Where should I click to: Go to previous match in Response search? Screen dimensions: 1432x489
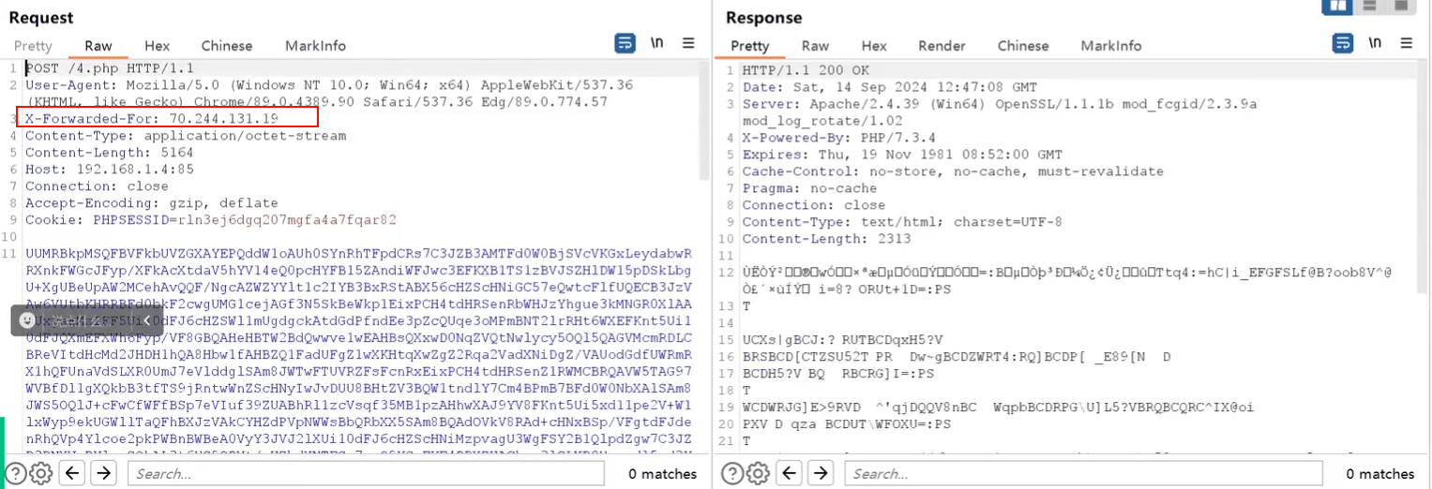pyautogui.click(x=791, y=473)
